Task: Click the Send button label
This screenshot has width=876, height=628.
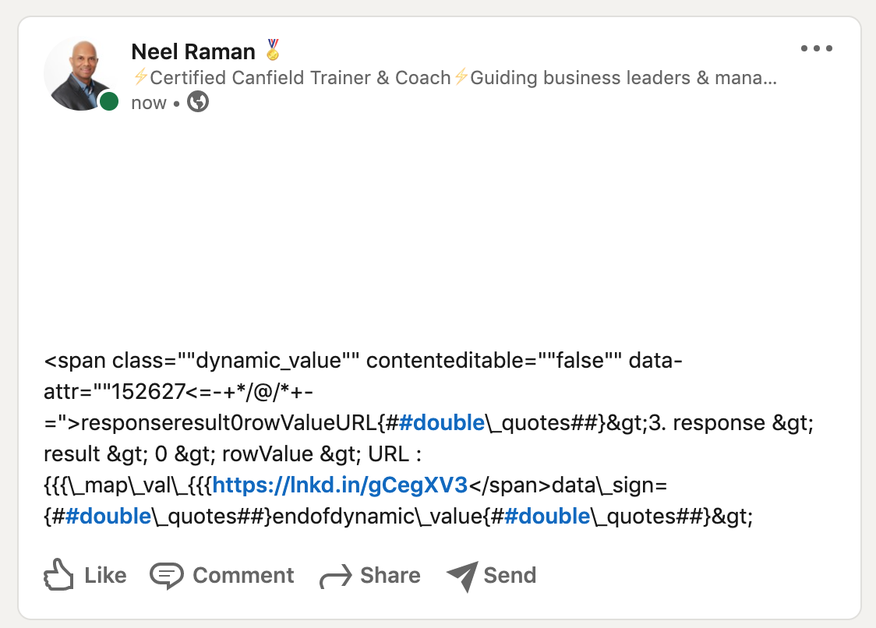Action: coord(510,576)
